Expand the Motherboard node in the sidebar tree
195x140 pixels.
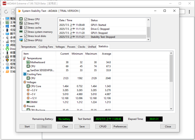click(x=3, y=23)
